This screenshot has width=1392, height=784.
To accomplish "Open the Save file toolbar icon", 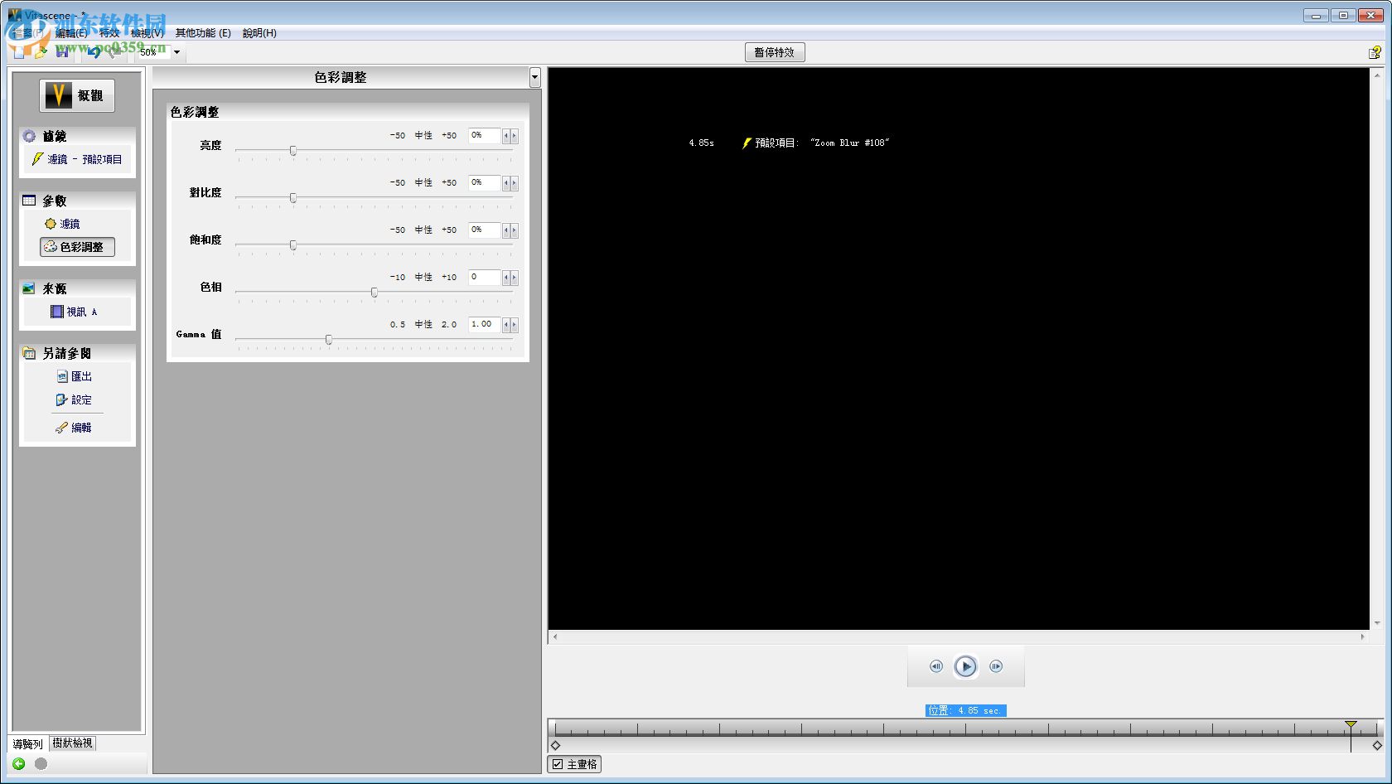I will click(x=63, y=52).
